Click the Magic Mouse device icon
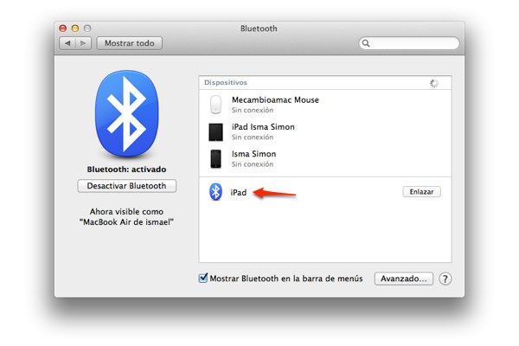 click(x=215, y=105)
